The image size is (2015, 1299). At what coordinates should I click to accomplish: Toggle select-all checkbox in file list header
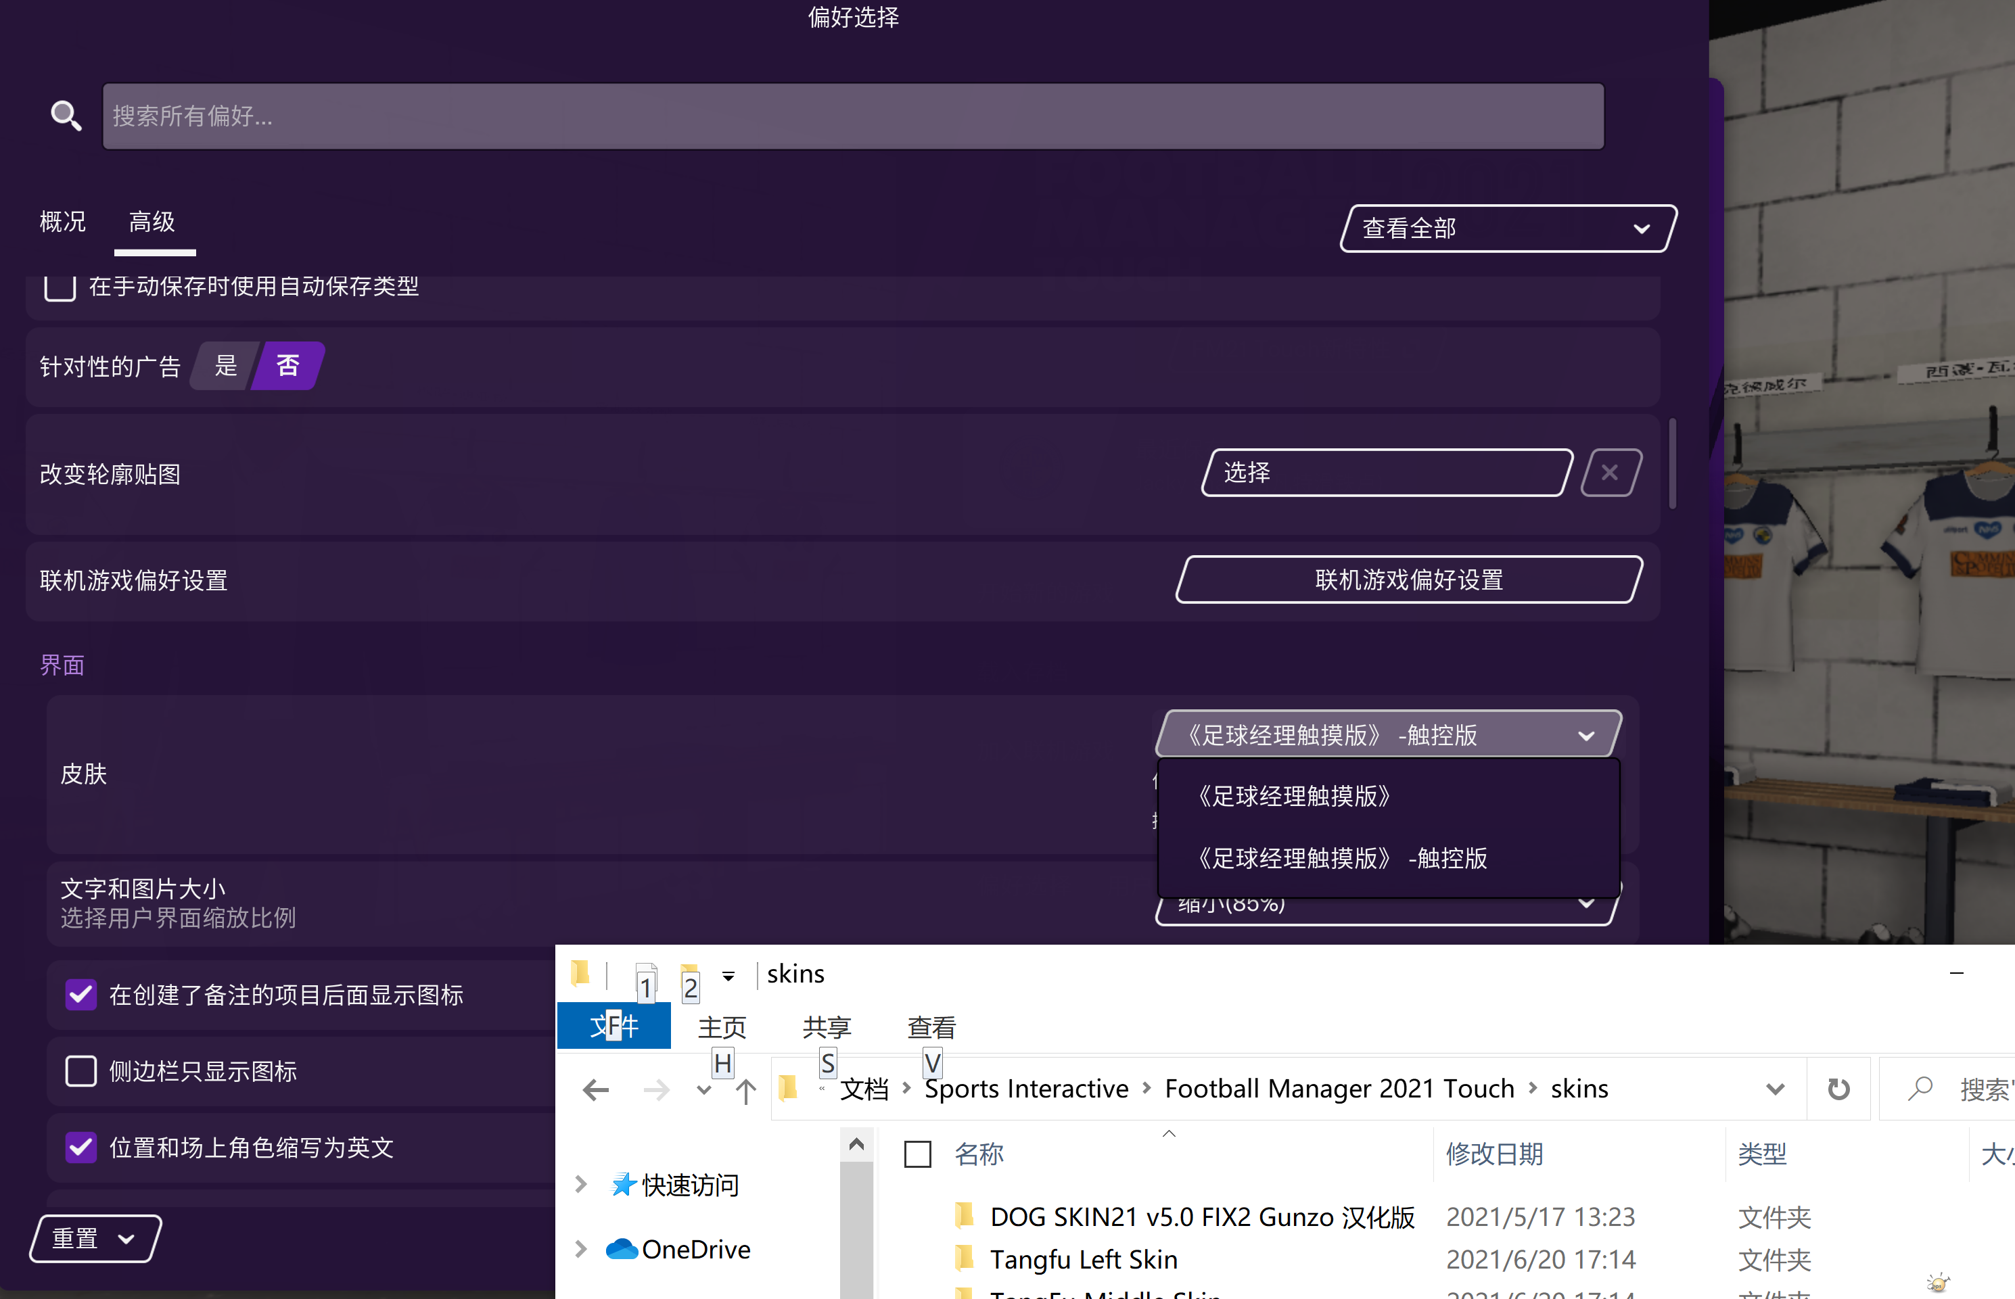(917, 1153)
